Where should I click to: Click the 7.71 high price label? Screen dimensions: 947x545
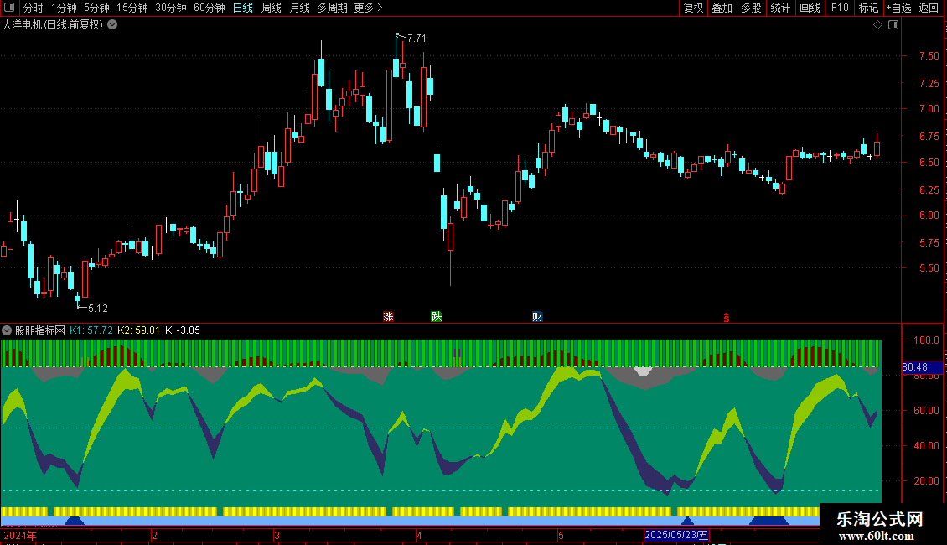pos(417,38)
